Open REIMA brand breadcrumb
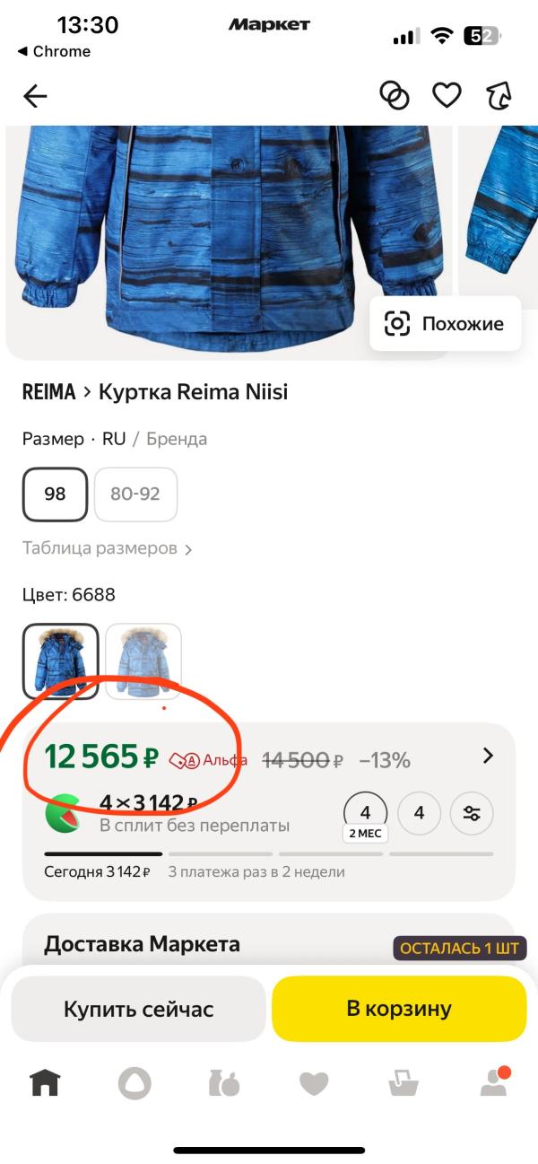The width and height of the screenshot is (538, 1164). click(x=48, y=392)
